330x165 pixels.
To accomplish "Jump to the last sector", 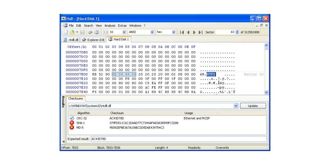I will tap(200, 32).
